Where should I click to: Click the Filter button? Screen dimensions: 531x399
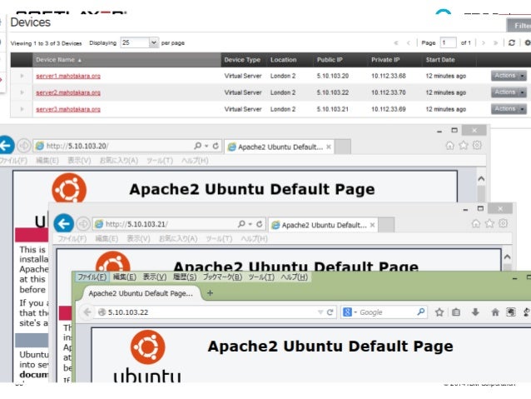pyautogui.click(x=519, y=26)
